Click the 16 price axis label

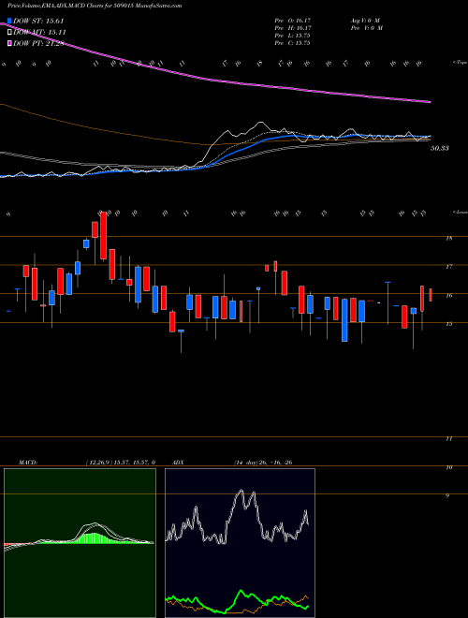point(448,296)
